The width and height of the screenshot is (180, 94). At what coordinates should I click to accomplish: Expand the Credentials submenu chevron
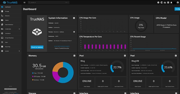point(19,29)
